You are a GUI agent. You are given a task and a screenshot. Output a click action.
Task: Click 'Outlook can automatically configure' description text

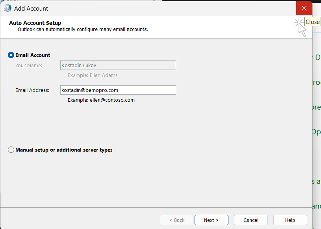83,29
